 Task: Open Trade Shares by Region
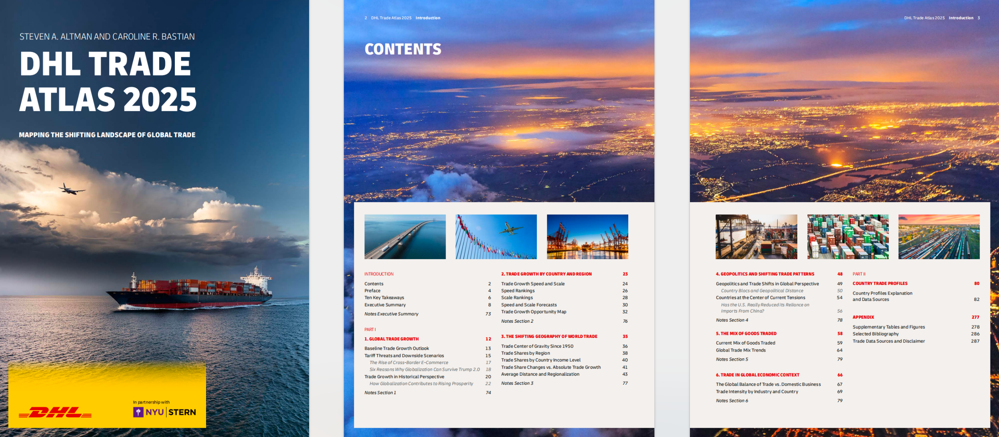coord(564,353)
